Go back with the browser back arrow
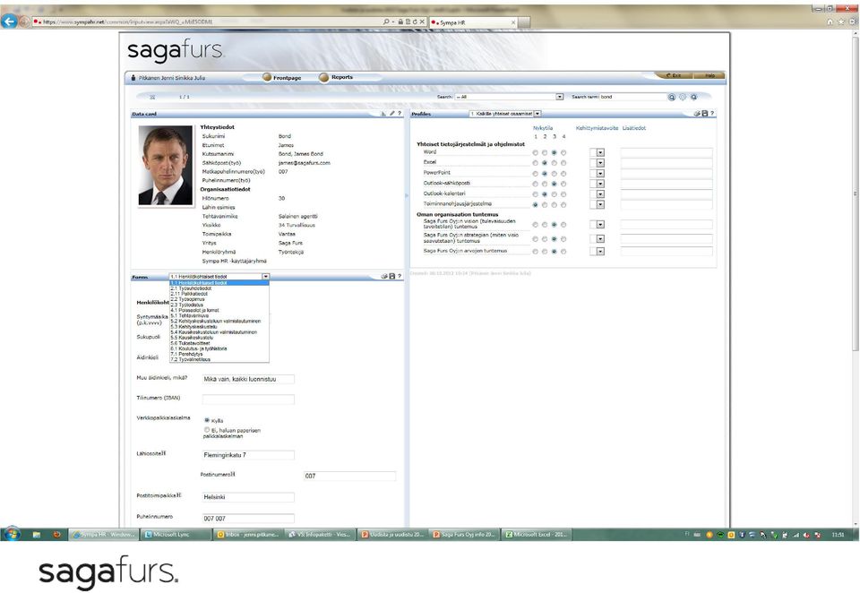860x593 pixels. (9, 21)
